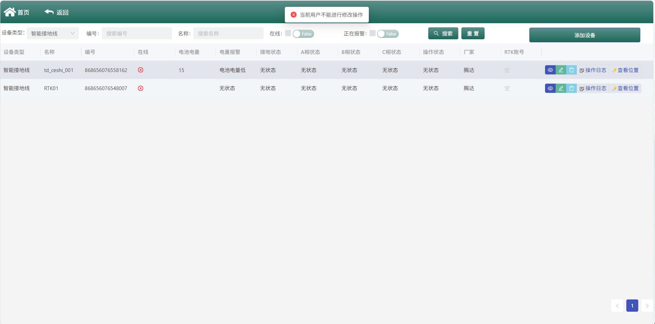Screen dimensions: 655x324
Task: Go to previous page arrow in pagination
Action: [x=617, y=306]
